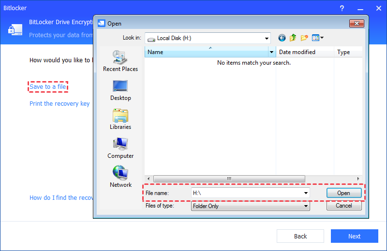Open the view menu icon
This screenshot has height=251, width=387.
point(318,38)
